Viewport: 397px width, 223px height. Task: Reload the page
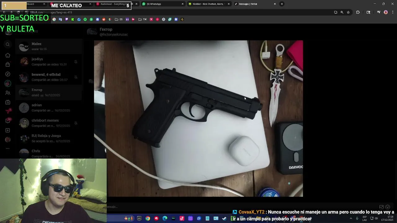(x=18, y=12)
